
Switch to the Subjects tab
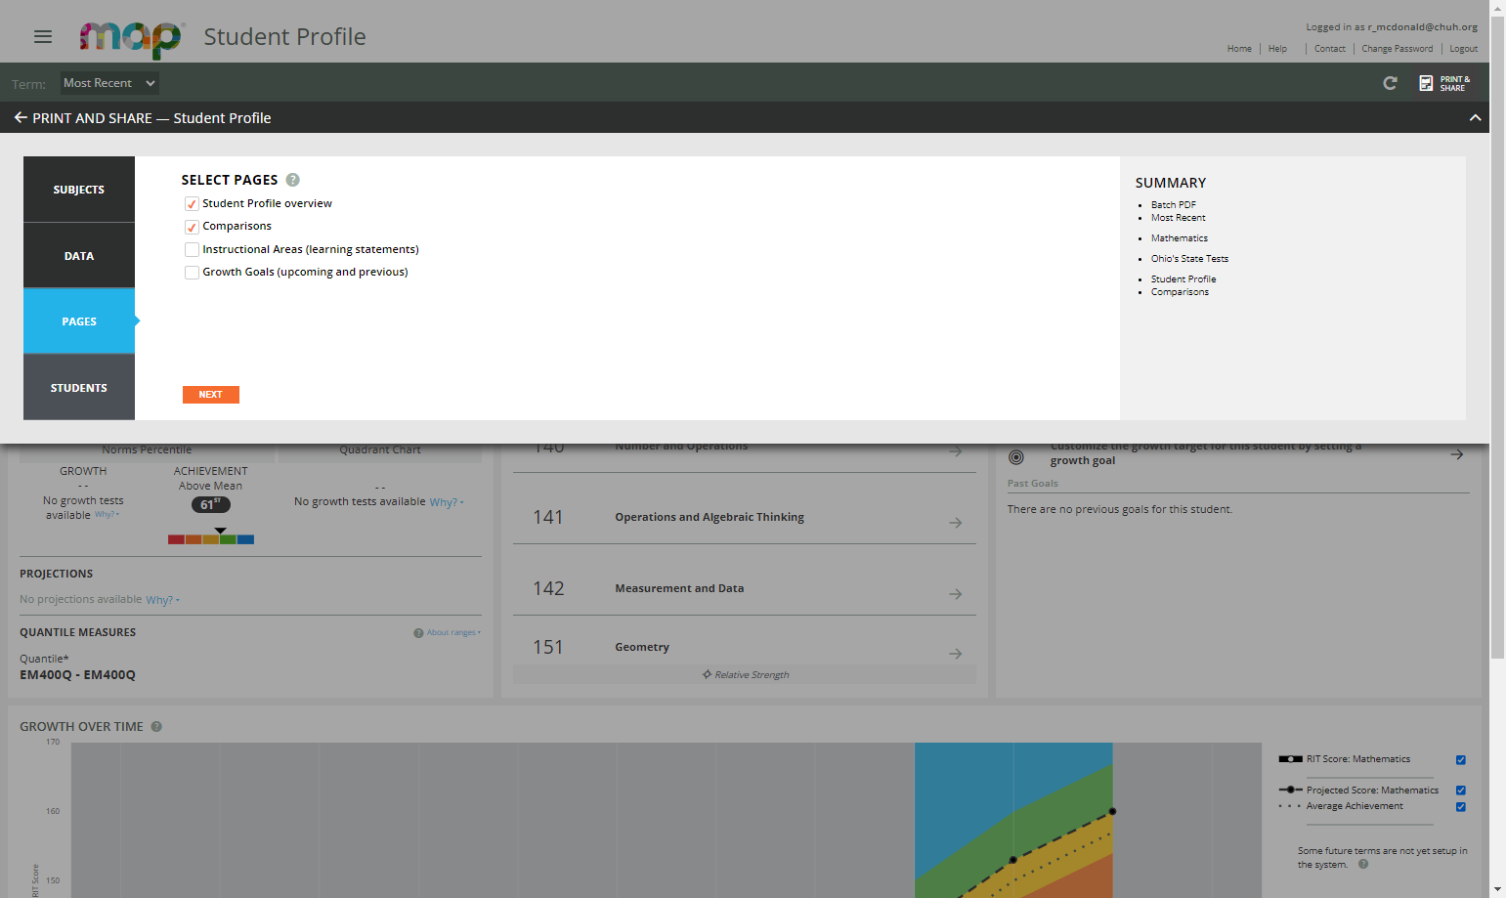pos(79,190)
